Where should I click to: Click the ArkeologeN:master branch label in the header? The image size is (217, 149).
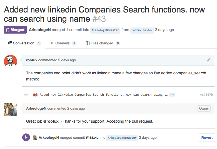[105, 30]
